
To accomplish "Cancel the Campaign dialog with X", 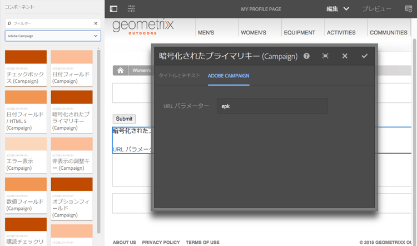I will click(x=345, y=56).
